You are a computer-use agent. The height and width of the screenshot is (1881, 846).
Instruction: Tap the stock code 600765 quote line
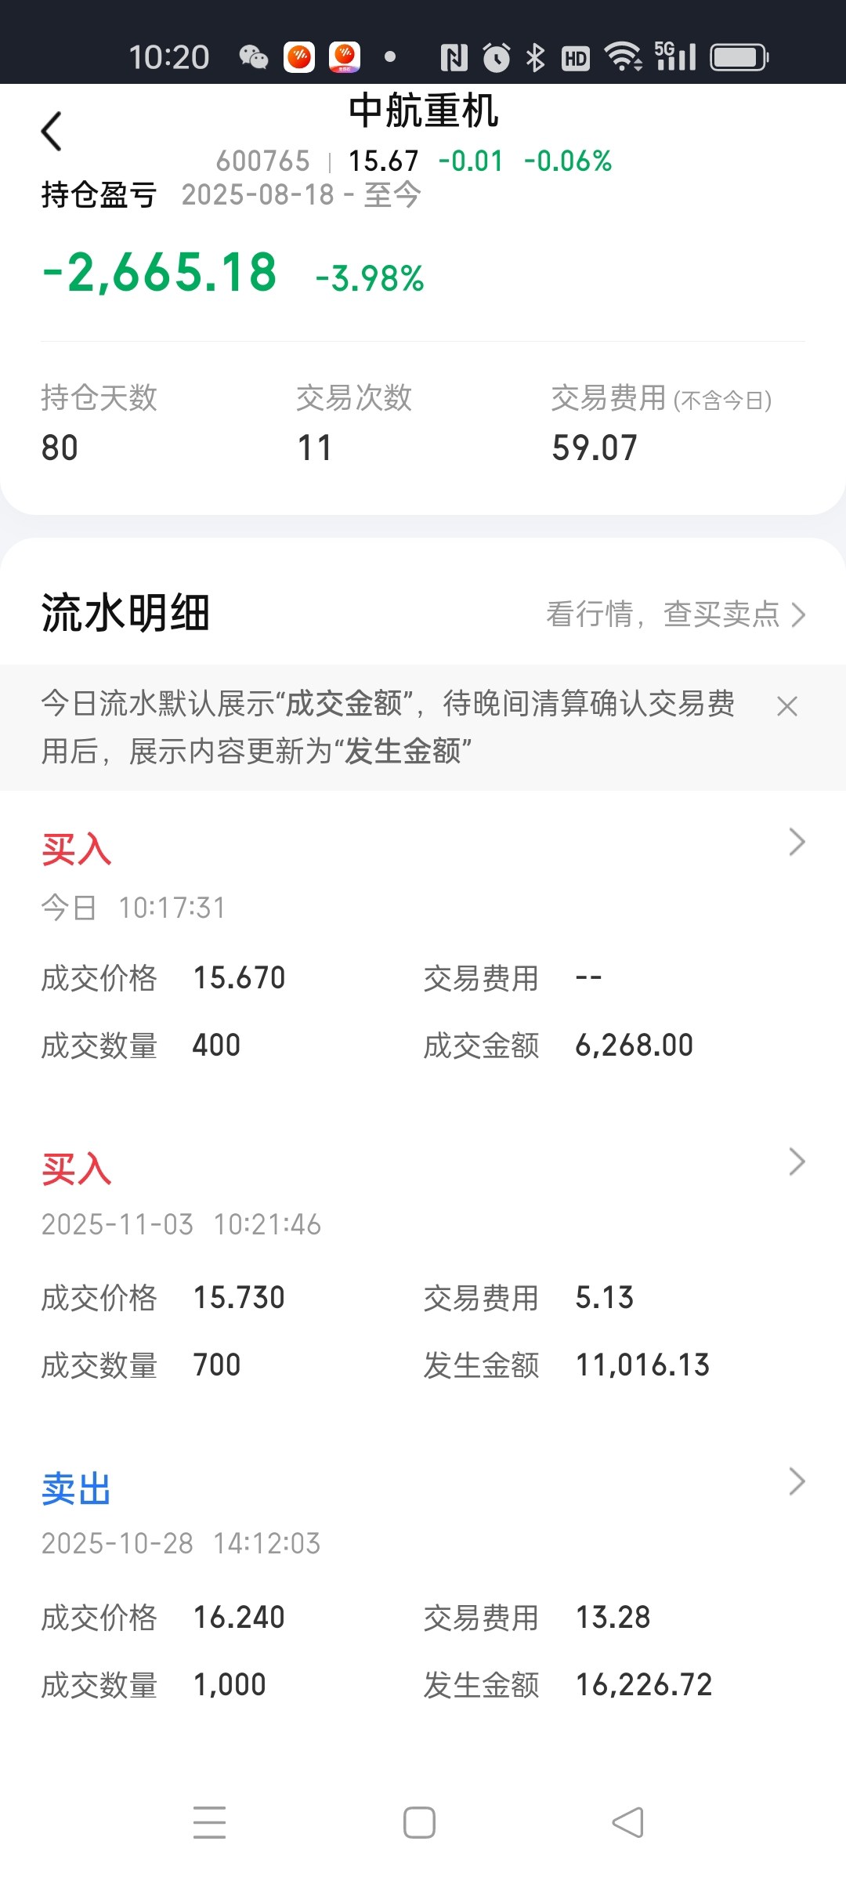pyautogui.click(x=414, y=161)
